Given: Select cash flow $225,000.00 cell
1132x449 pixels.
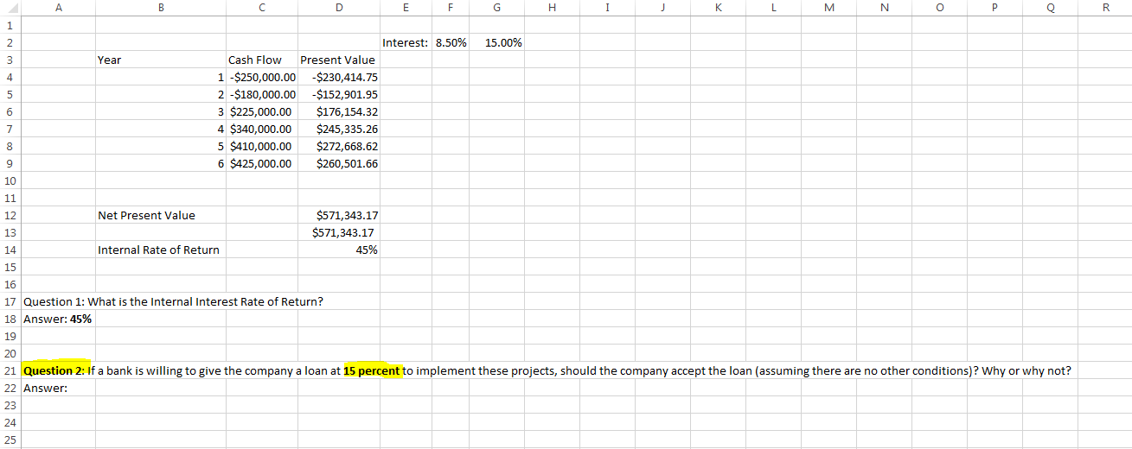Looking at the screenshot, I should pos(260,111).
